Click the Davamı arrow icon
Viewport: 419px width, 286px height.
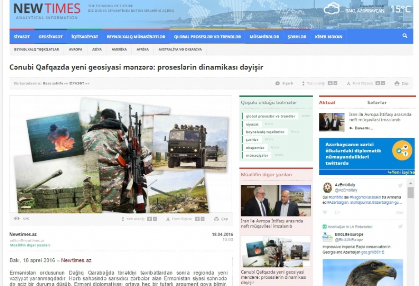click(x=351, y=128)
